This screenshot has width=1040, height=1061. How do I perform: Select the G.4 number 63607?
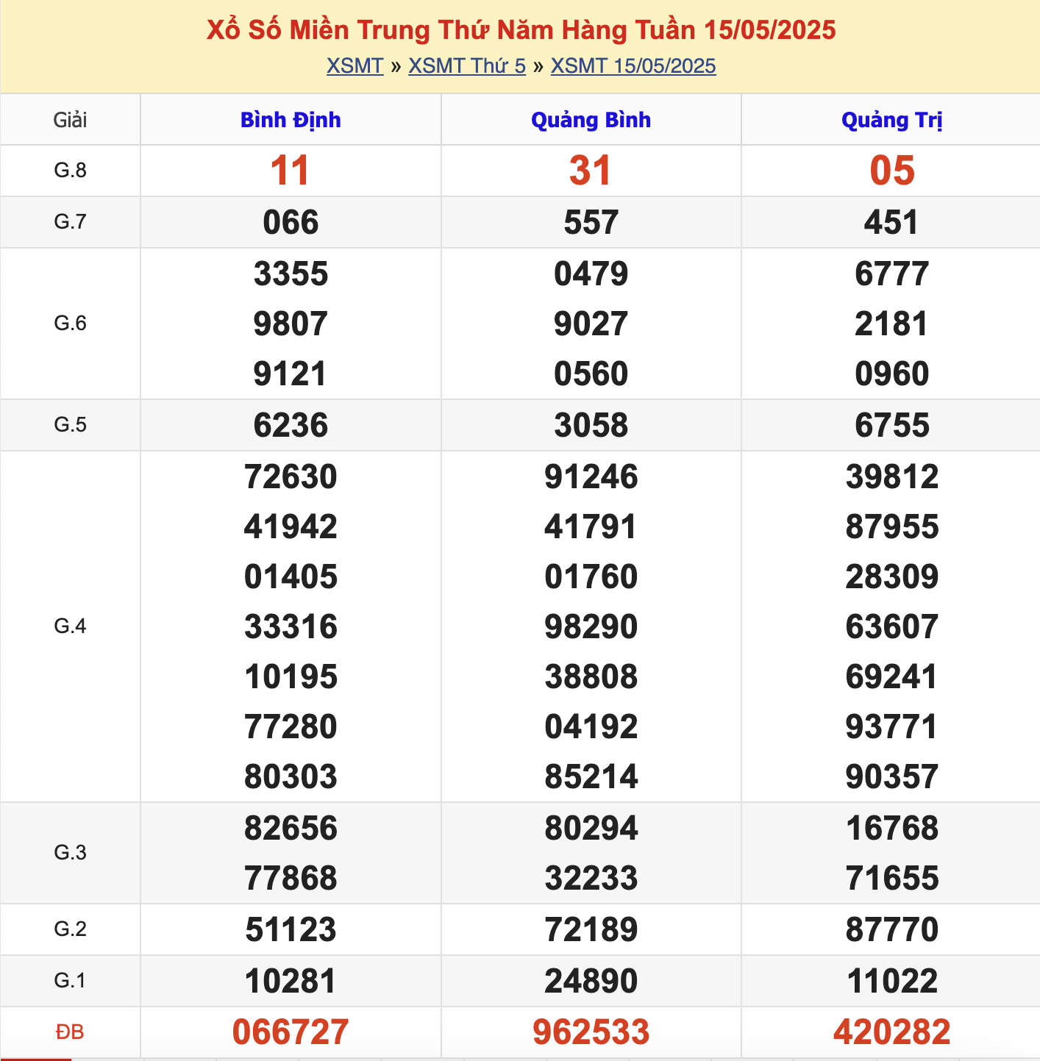[x=892, y=627]
